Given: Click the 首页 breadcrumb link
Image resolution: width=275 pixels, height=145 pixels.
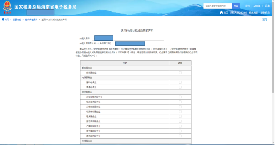Looking at the screenshot, I should point(7,20).
